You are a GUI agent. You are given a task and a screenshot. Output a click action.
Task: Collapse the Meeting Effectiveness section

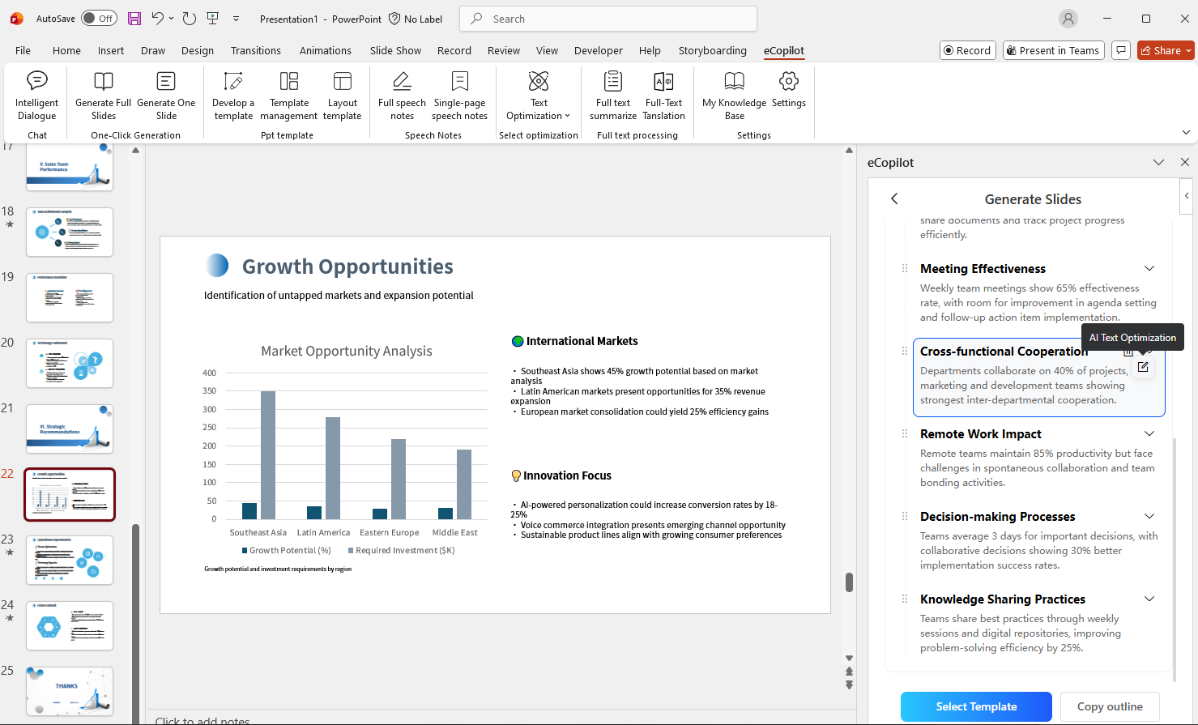click(1149, 268)
